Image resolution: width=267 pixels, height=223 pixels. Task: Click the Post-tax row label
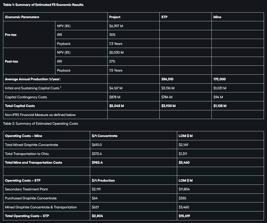(x=12, y=61)
